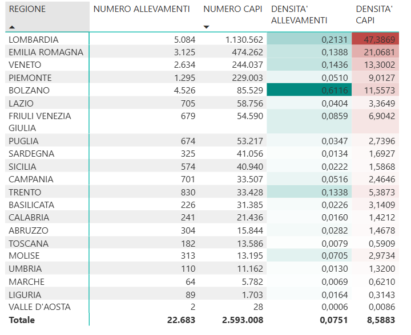Click the DENSITA' CAPI column header
411x335 pixels.
[x=374, y=15]
